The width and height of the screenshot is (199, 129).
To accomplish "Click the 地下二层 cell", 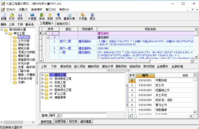I will click(68, 43).
